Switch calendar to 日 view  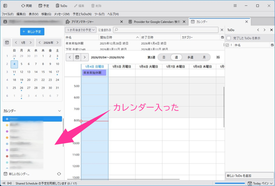(164, 57)
